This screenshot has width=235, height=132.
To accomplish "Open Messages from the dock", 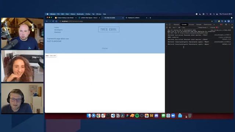I will pos(163,115).
